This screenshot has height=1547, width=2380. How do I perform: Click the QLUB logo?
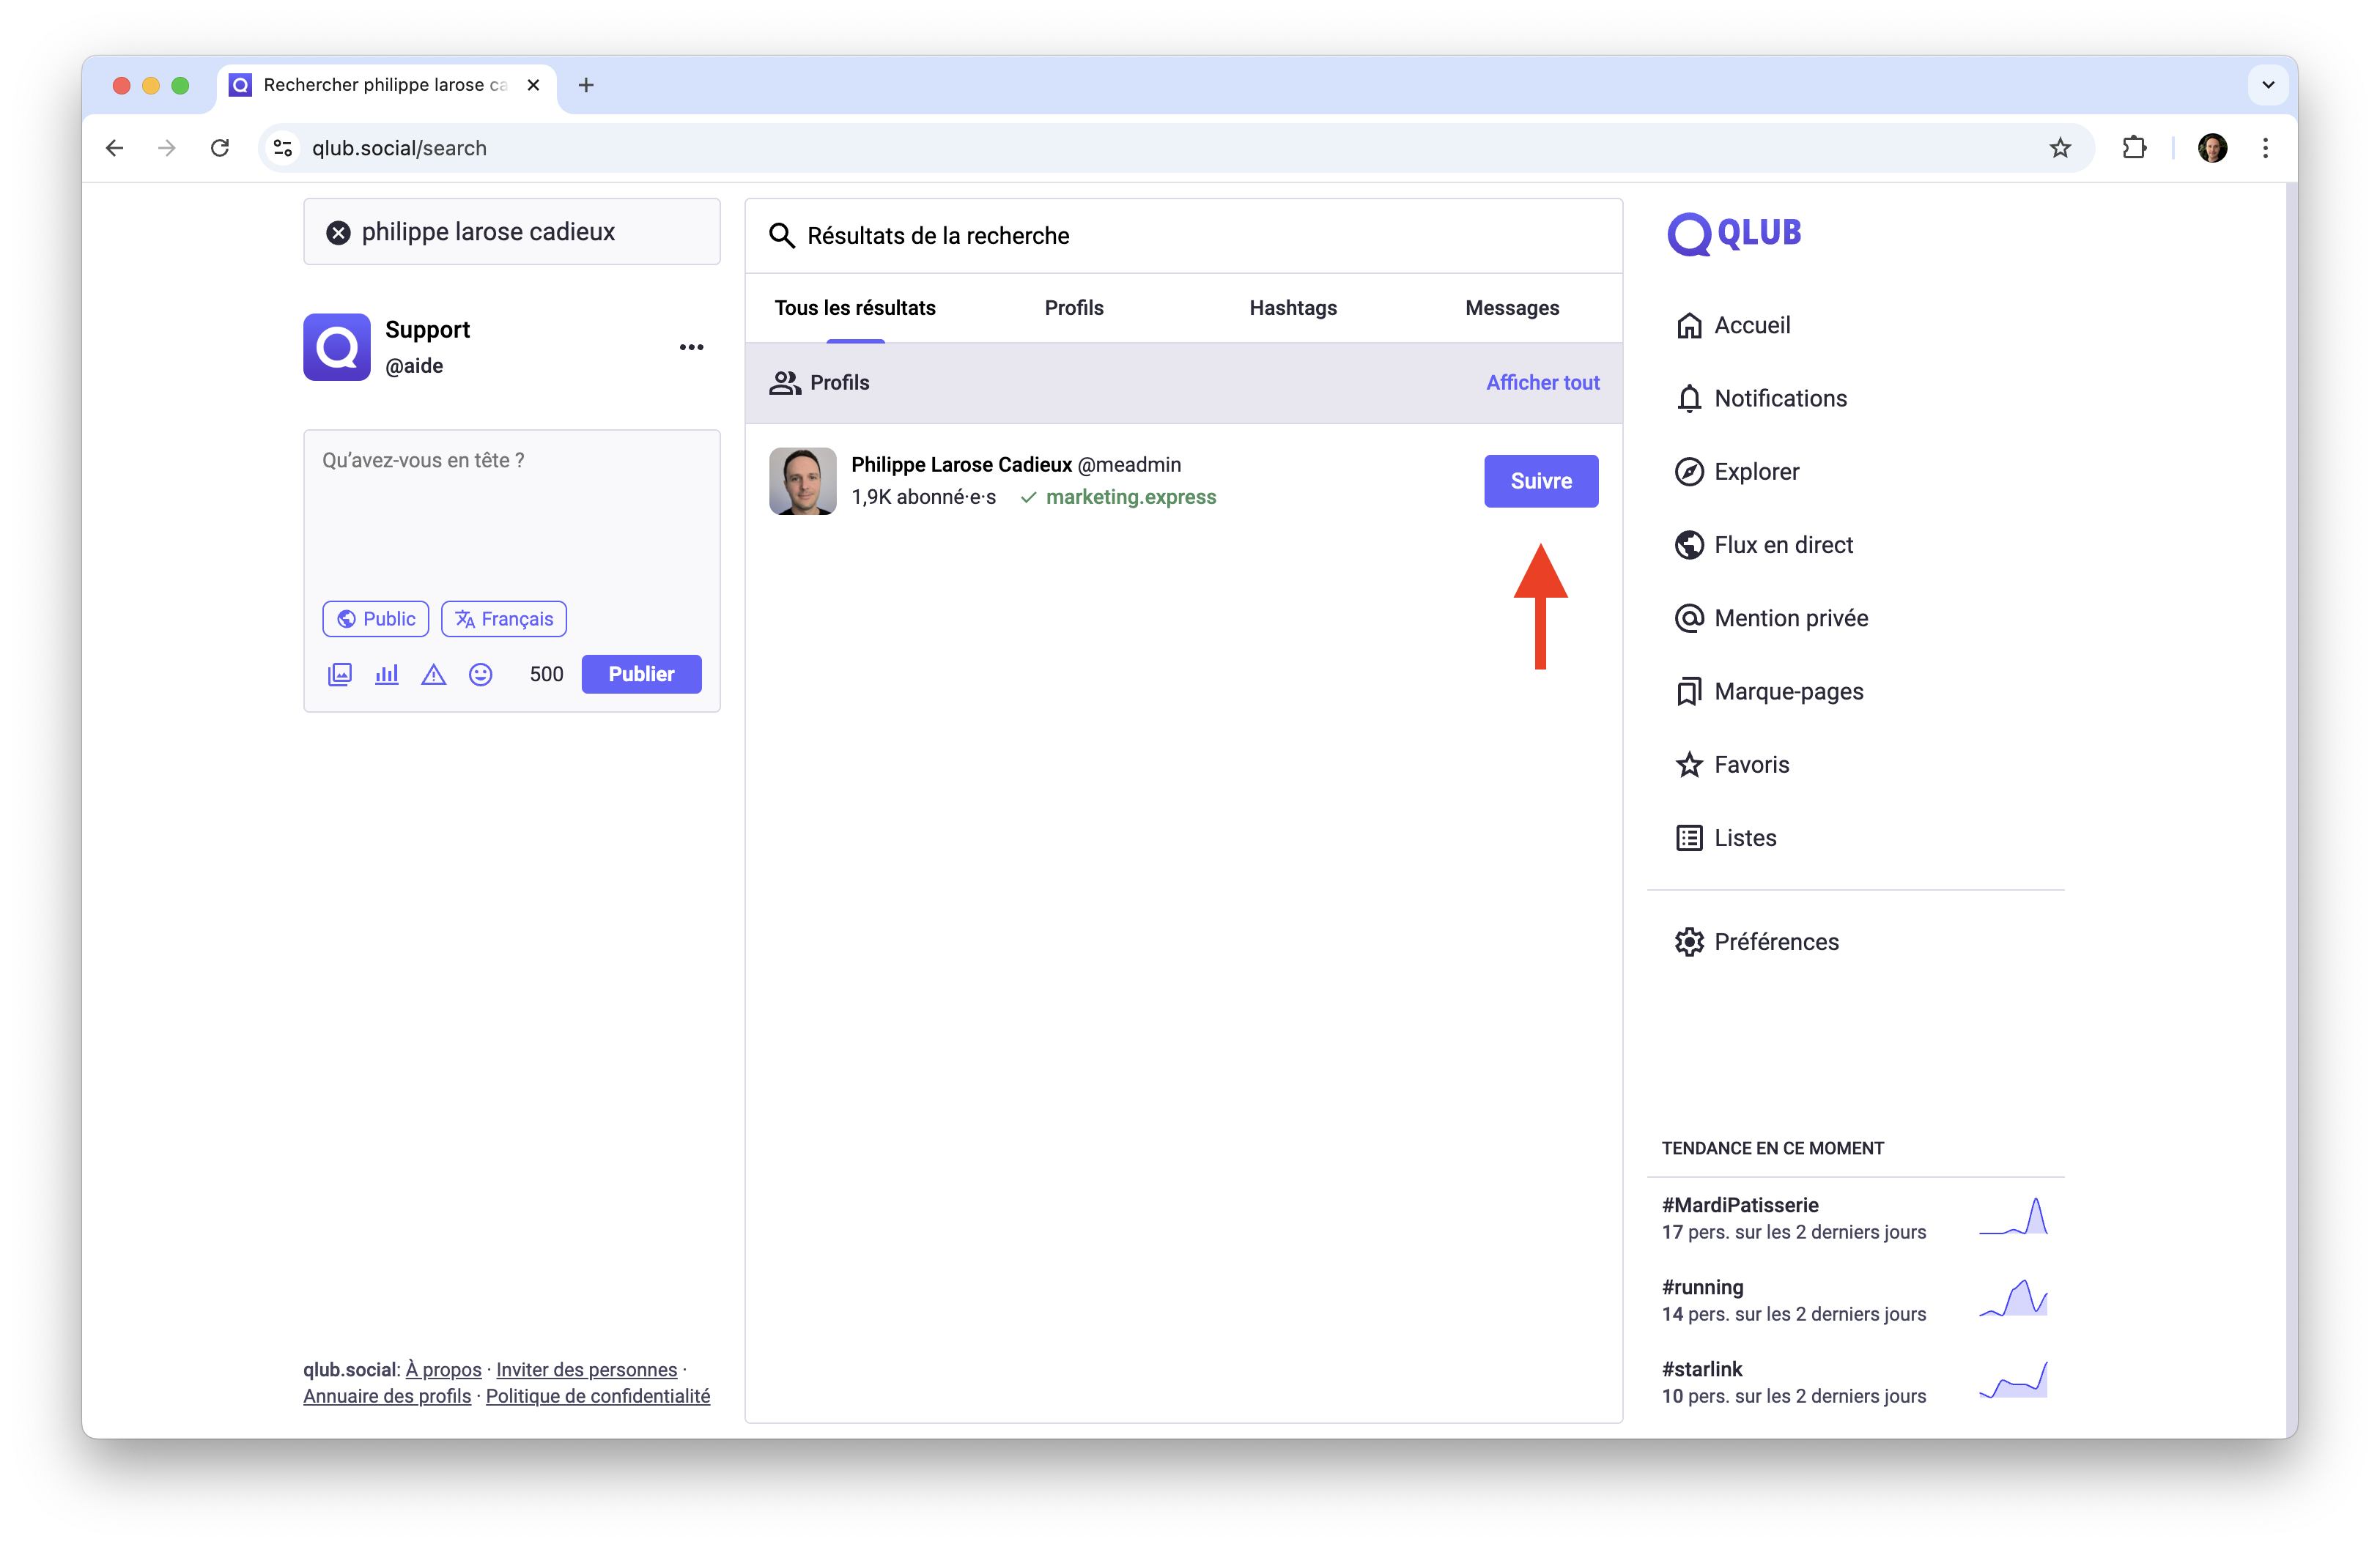click(1734, 234)
